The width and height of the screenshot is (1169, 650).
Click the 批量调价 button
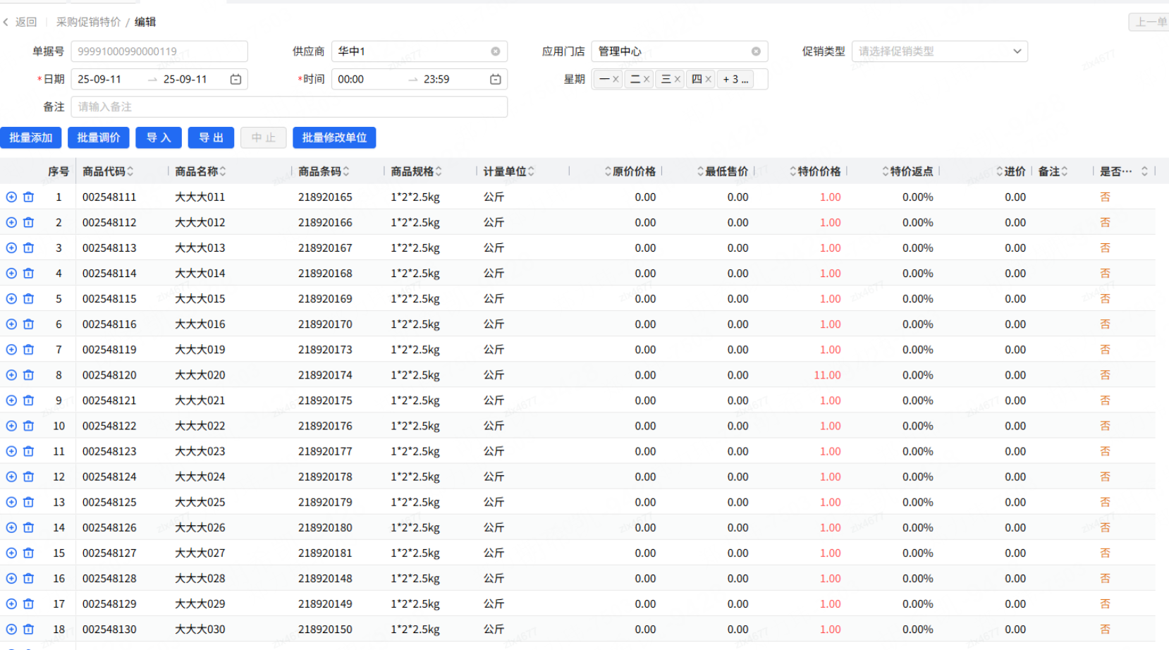click(x=99, y=137)
